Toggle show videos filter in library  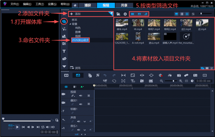pyautogui.click(x=132, y=14)
